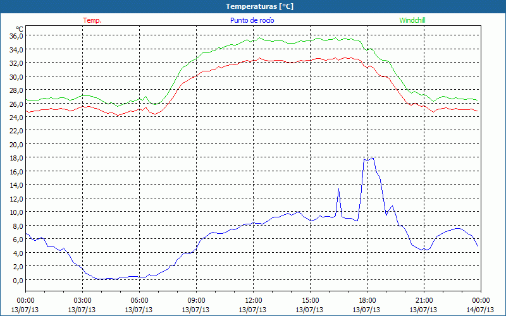The height and width of the screenshot is (316, 506).
Task: Click the 36,0 y-axis value
Action: tap(16, 36)
